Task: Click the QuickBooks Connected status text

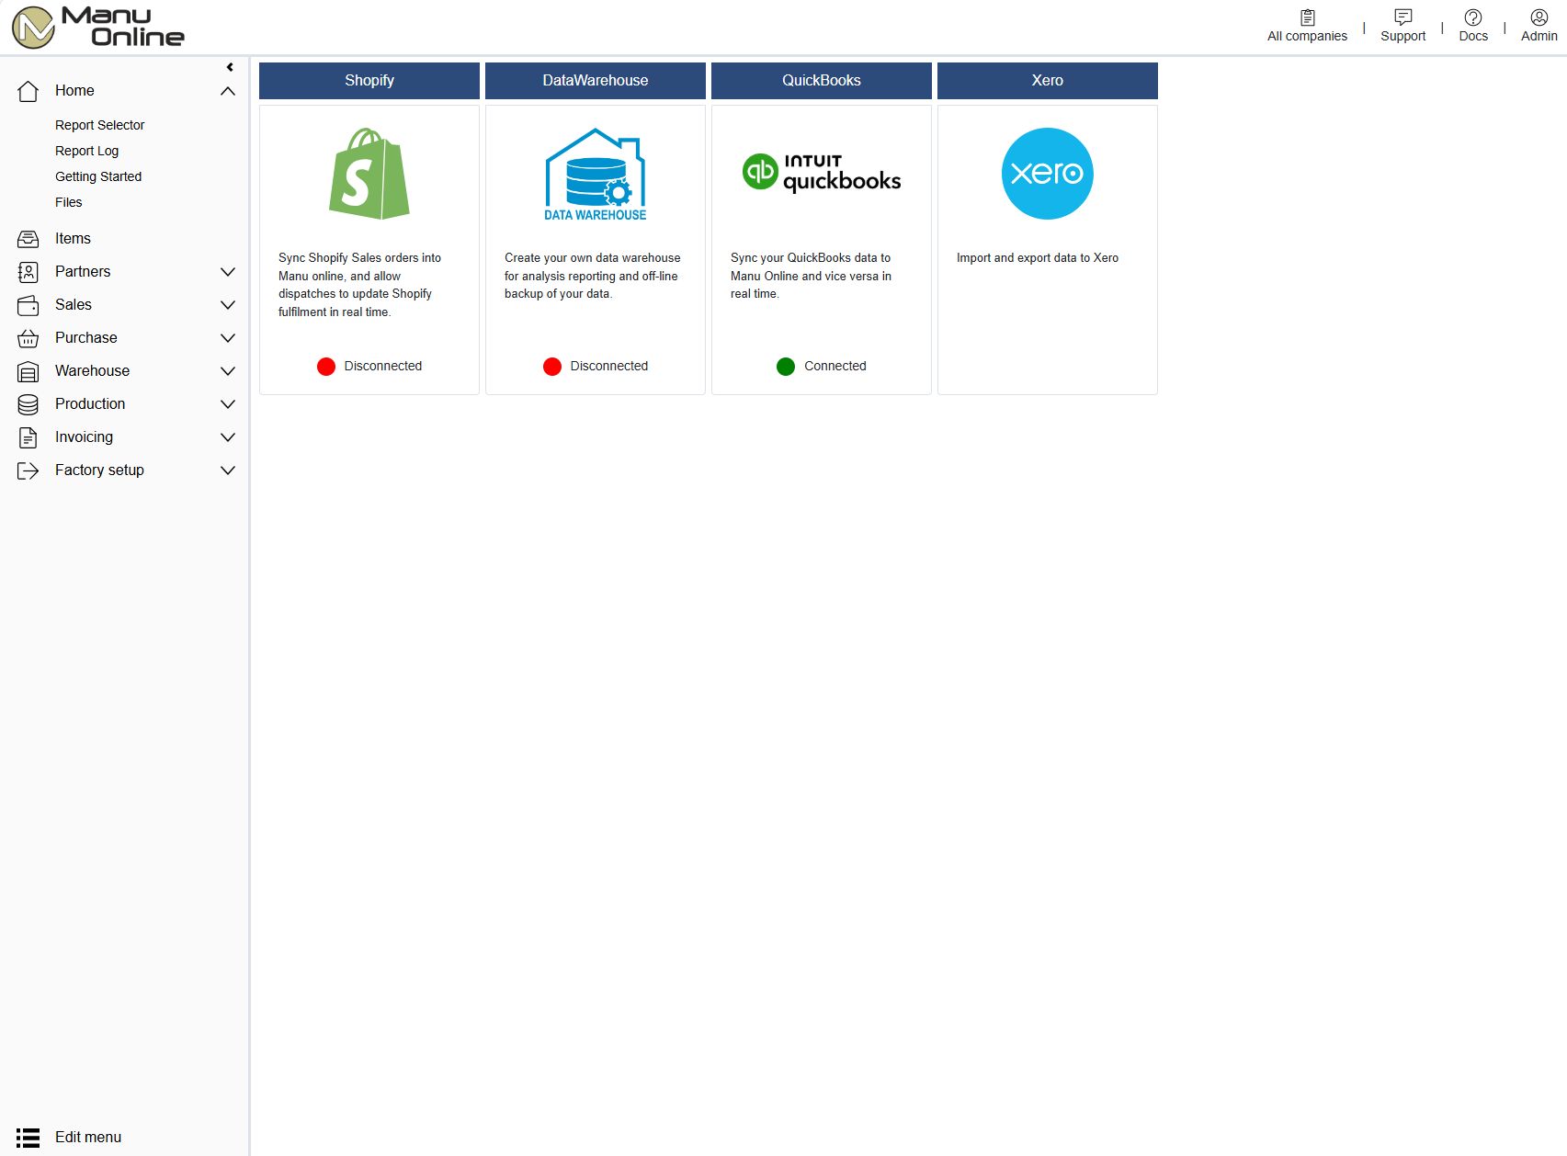Action: click(835, 367)
